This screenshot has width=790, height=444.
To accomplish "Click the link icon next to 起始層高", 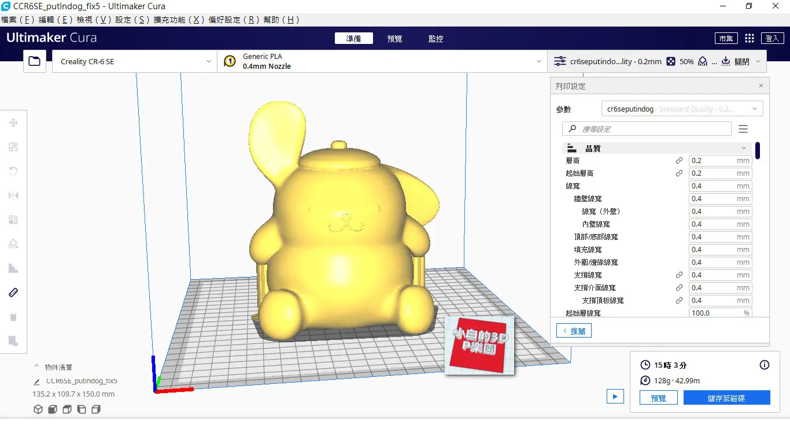I will (680, 173).
